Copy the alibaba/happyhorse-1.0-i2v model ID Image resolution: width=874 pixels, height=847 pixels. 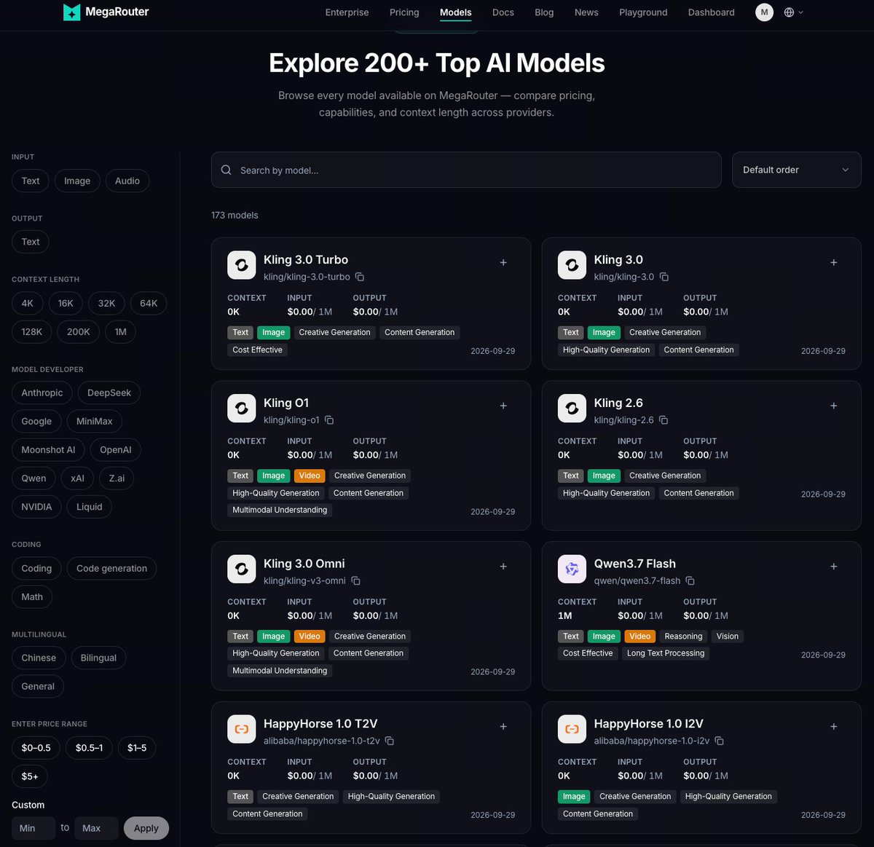pos(720,741)
